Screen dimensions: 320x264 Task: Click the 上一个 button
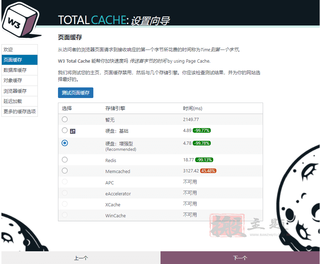(x=81, y=258)
